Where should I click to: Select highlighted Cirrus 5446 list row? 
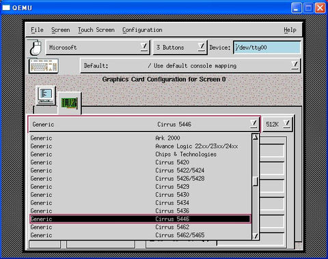141,219
